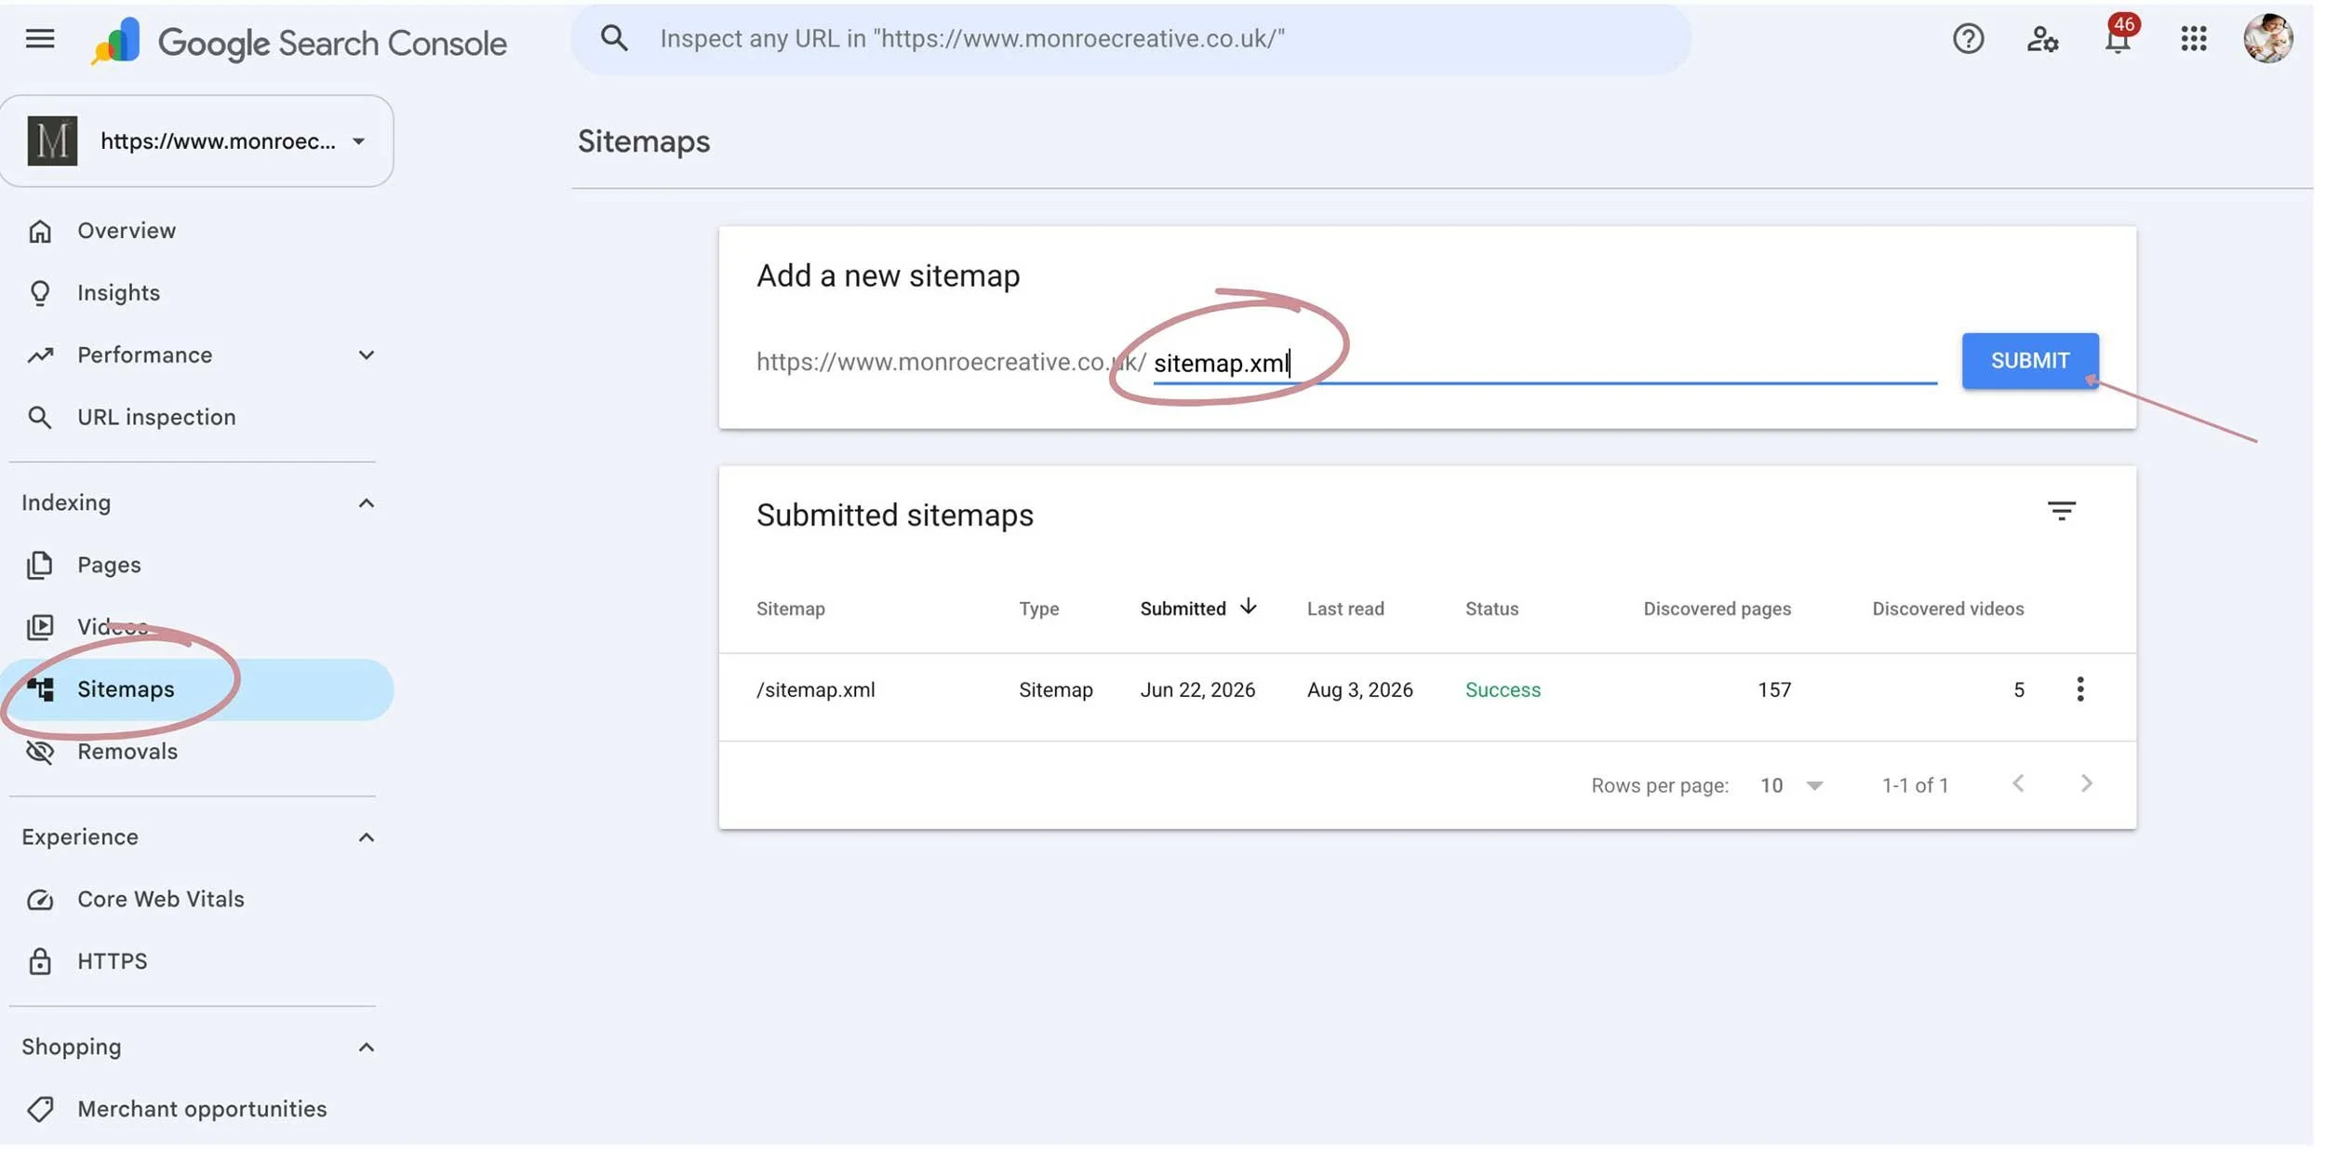This screenshot has height=1150, width=2326.
Task: Sort table by Sitemap column header
Action: [790, 609]
